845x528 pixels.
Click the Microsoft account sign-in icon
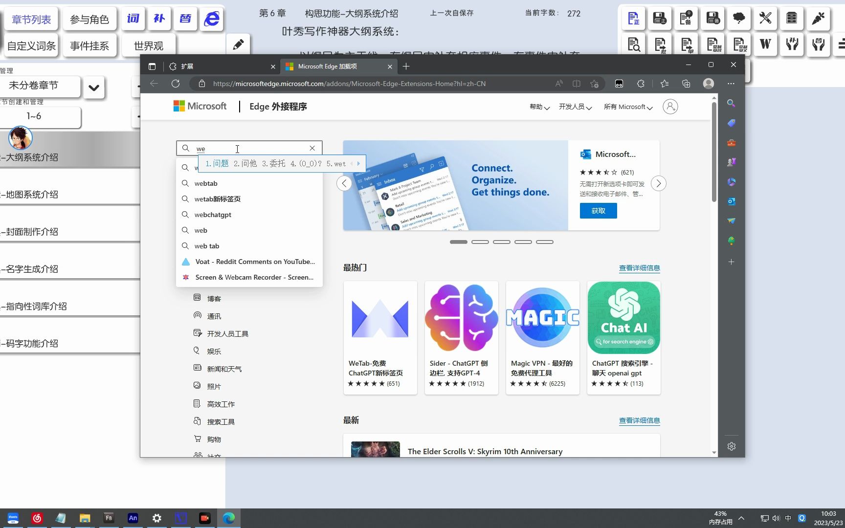coord(670,107)
